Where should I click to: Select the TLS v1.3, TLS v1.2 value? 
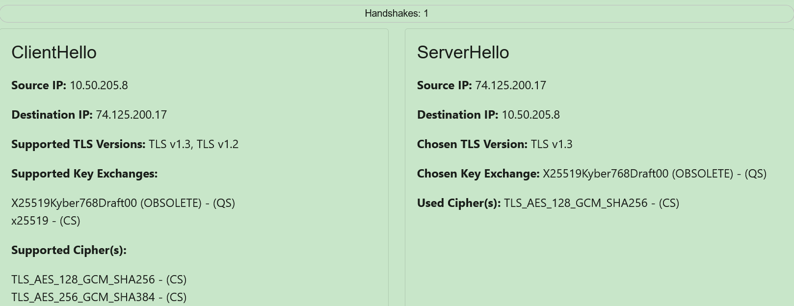[193, 144]
